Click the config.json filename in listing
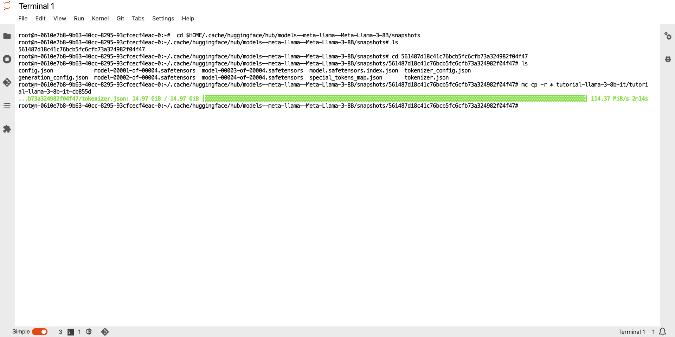Screen dimensions: 675x337 coord(36,70)
